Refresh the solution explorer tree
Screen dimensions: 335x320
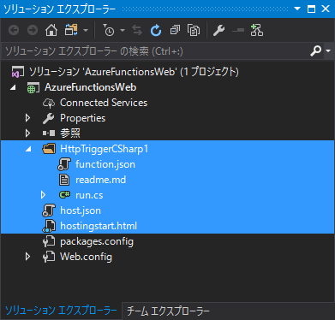point(156,30)
